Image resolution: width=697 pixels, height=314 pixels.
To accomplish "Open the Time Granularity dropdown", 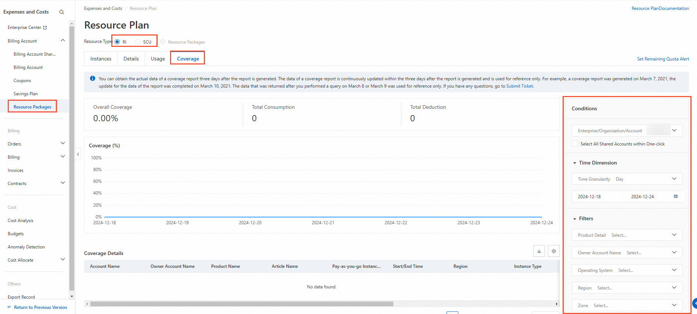I will pyautogui.click(x=627, y=179).
